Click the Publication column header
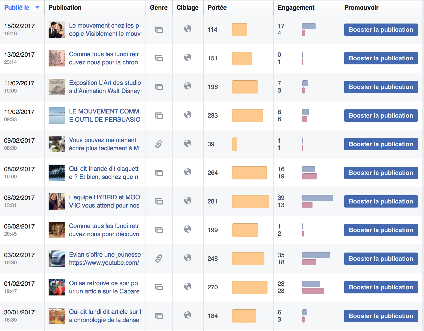Image resolution: width=424 pixels, height=331 pixels. (65, 8)
